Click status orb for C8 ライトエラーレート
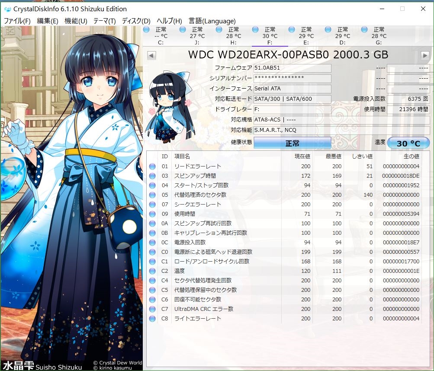The height and width of the screenshot is (371, 434). tap(152, 318)
